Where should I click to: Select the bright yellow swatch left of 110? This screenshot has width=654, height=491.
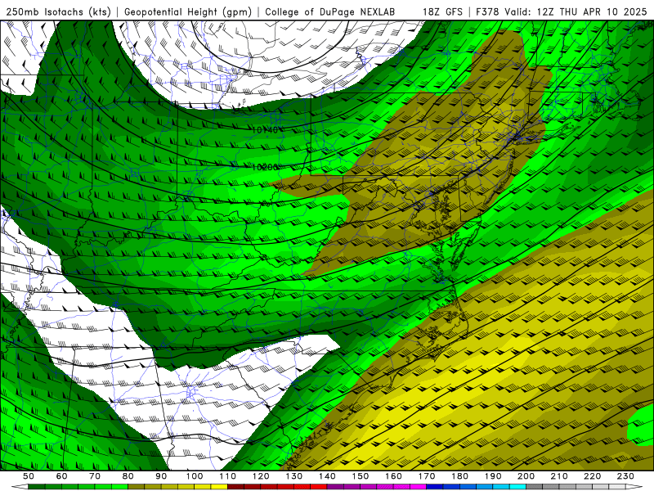(219, 486)
